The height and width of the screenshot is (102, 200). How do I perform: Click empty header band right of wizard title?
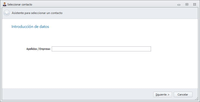[130, 13]
